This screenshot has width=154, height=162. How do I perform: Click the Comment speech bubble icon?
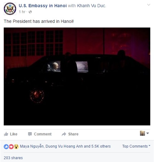pos(30,134)
